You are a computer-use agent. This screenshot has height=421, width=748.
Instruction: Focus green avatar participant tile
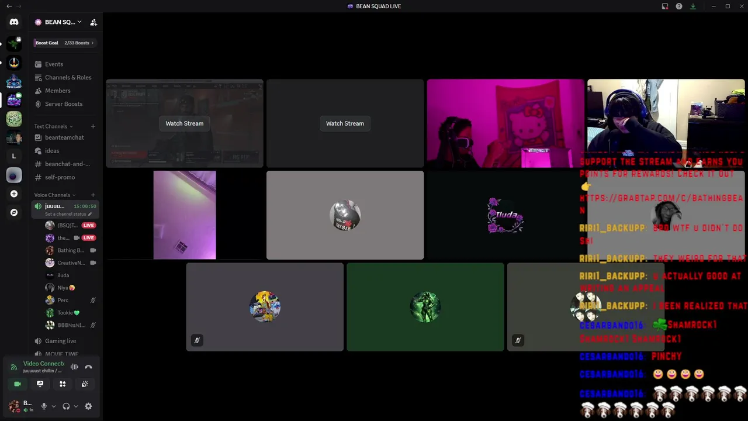point(425,307)
